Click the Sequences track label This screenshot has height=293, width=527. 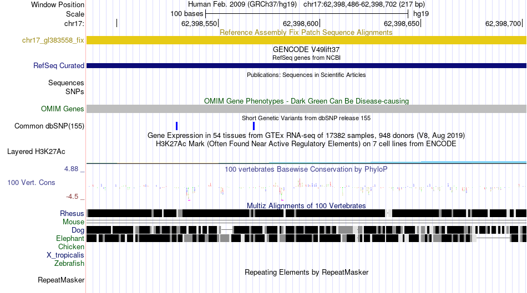(x=66, y=83)
